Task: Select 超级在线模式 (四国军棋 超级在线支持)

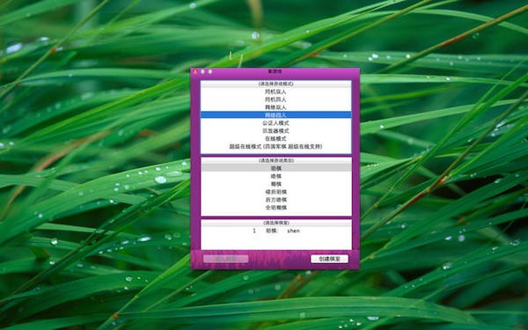Action: pos(275,146)
